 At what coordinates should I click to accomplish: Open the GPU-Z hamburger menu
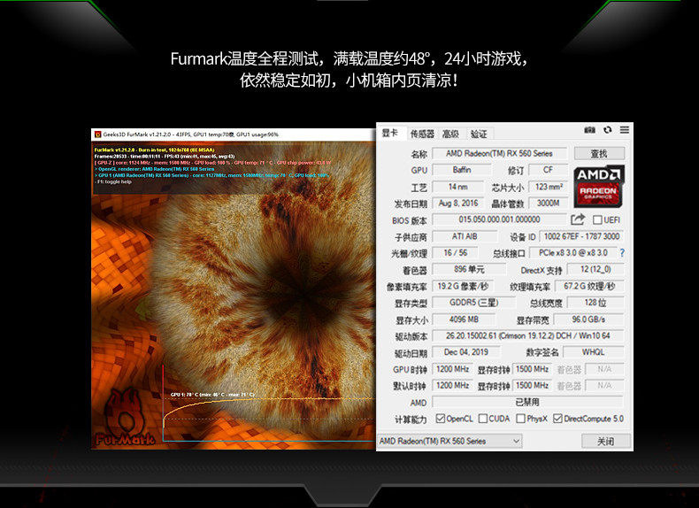point(625,130)
